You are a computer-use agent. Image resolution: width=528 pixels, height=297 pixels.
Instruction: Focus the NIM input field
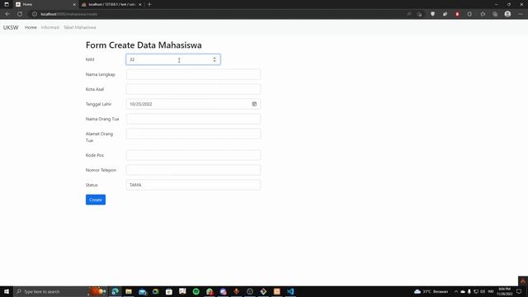[173, 59]
